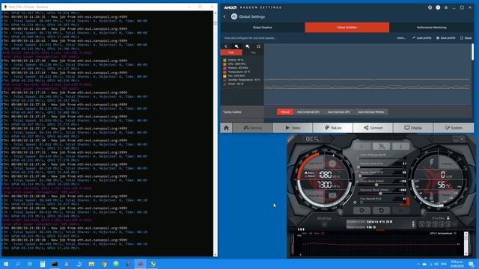Viewport: 479px width, 269px height.
Task: Click Afterburner's gear settings button below sliders
Action: [361, 211]
